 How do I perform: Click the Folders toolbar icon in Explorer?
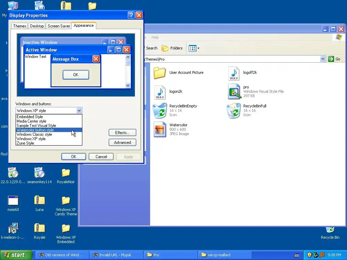165,48
